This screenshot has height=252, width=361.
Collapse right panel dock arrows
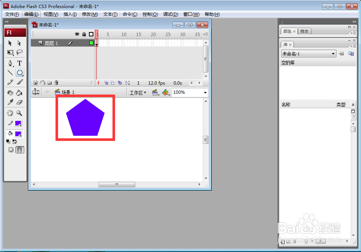(354, 22)
